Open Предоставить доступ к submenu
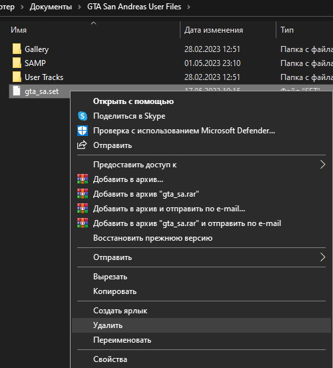333x368 pixels. pos(201,165)
